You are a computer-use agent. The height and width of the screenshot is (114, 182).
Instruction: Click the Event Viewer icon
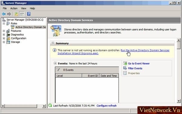tap(125, 63)
